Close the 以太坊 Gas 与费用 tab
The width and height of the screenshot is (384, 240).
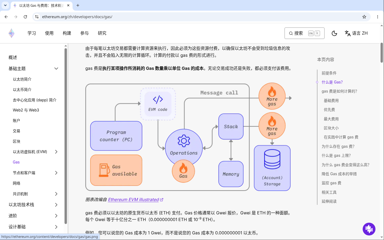(x=69, y=5)
